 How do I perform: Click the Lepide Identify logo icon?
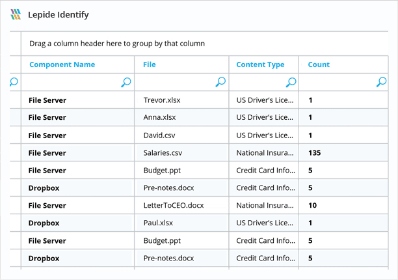click(x=16, y=14)
